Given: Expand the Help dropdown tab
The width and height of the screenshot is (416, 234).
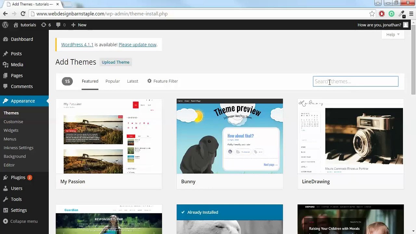Looking at the screenshot, I should pos(393,35).
